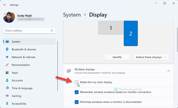Click the search magnifier icon
The height and width of the screenshot is (108, 178).
coord(52,31)
